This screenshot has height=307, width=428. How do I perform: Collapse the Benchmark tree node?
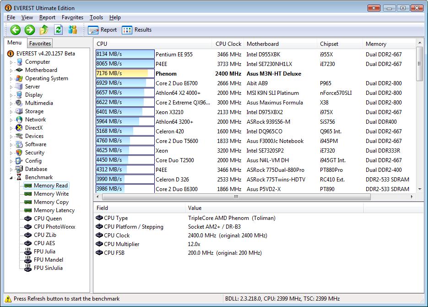click(x=11, y=178)
